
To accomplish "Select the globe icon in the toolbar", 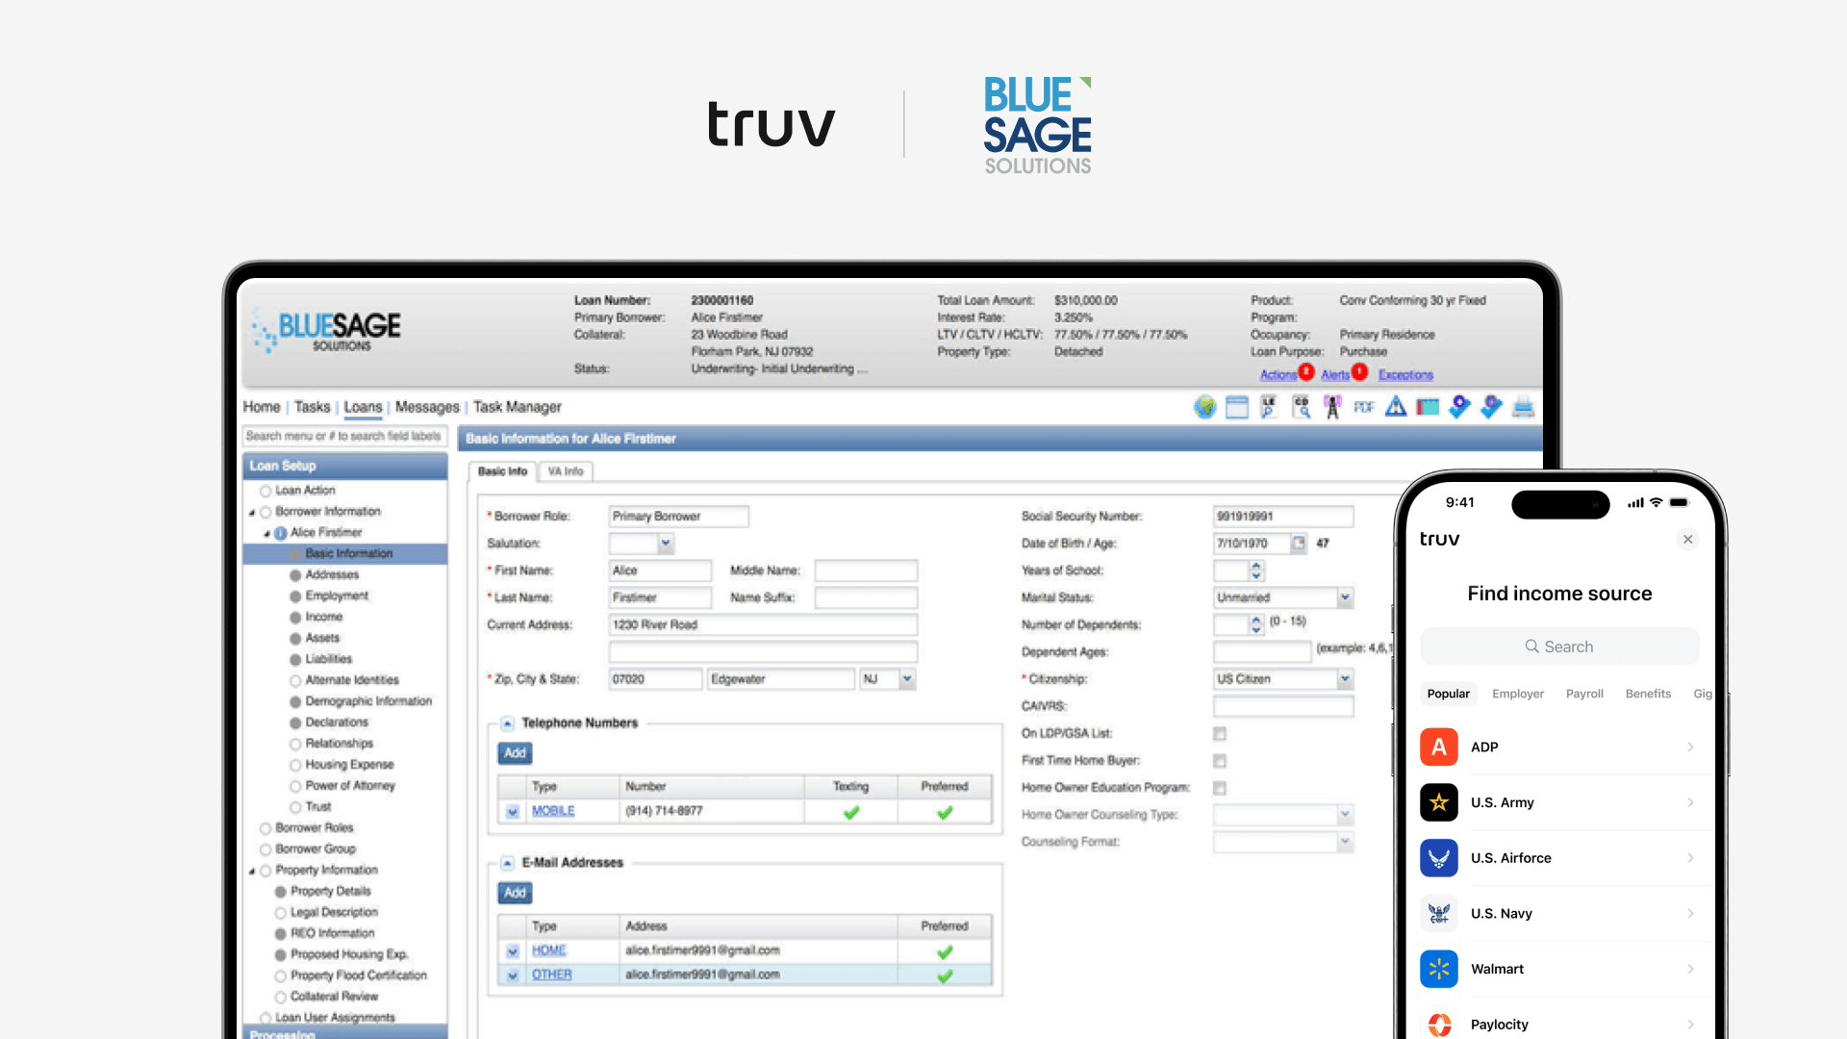I will click(x=1205, y=407).
